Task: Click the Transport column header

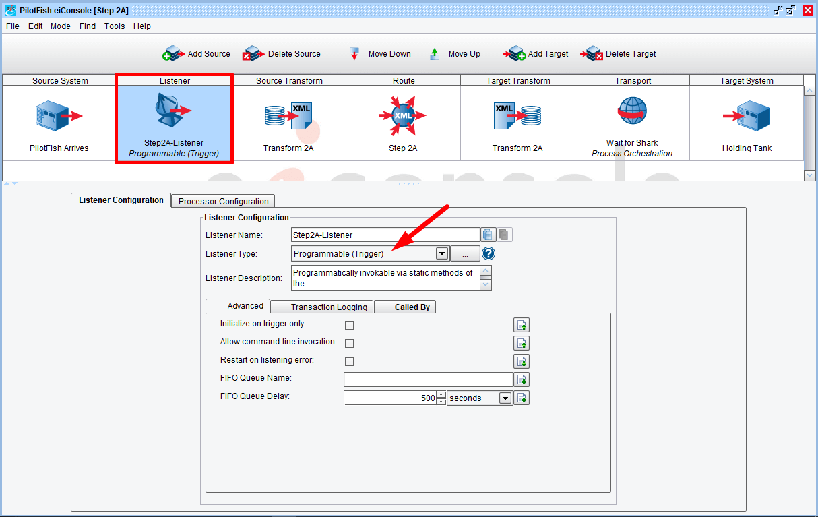Action: point(633,80)
